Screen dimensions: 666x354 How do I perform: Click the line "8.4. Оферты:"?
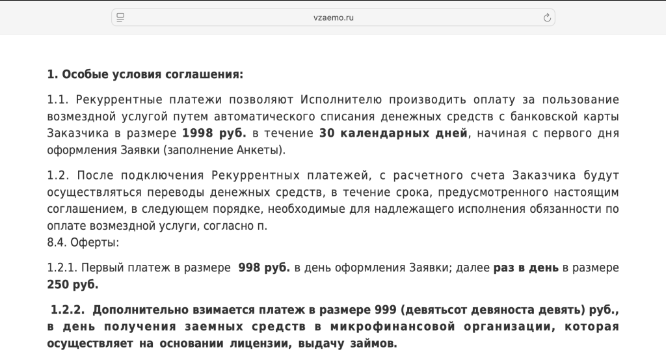(x=83, y=243)
